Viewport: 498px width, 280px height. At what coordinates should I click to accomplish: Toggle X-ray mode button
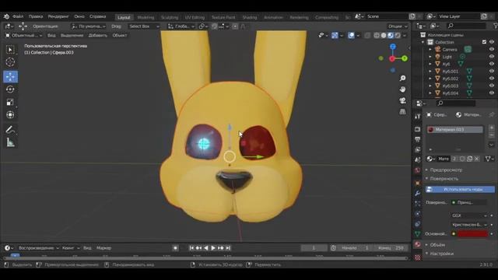367,36
